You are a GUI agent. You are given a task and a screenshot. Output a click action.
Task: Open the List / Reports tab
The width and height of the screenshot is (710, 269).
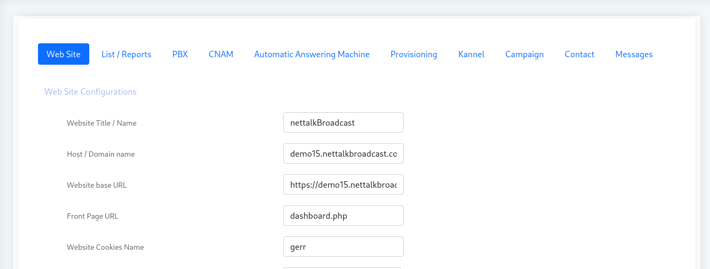tap(126, 54)
